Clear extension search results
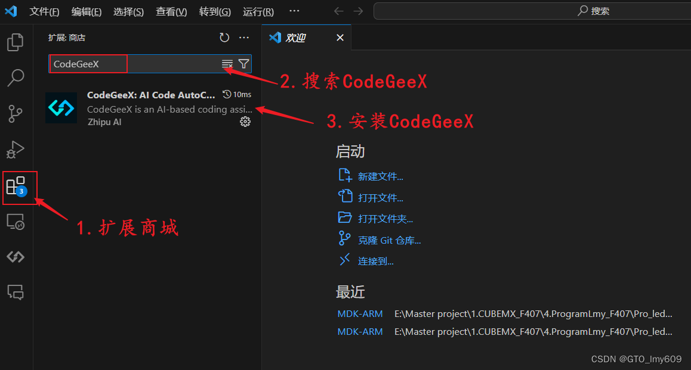 pos(227,64)
